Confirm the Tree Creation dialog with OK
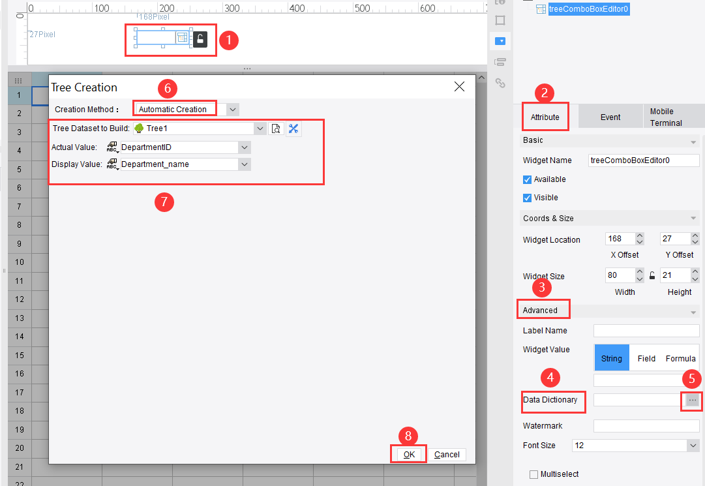The image size is (705, 486). [x=408, y=454]
